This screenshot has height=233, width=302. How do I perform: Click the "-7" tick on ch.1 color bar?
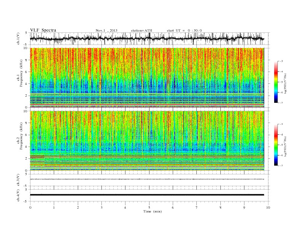(281, 103)
